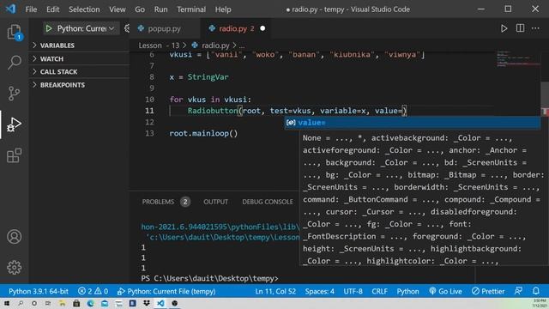The image size is (549, 309).
Task: Open Windows taskbar search
Action: [x=21, y=303]
